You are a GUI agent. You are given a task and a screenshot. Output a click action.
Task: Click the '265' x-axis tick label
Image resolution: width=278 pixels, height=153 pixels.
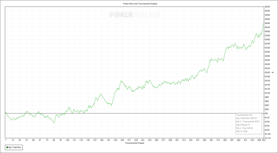click(x=156, y=140)
